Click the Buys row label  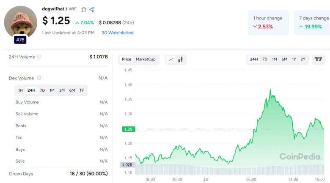[x=20, y=150]
